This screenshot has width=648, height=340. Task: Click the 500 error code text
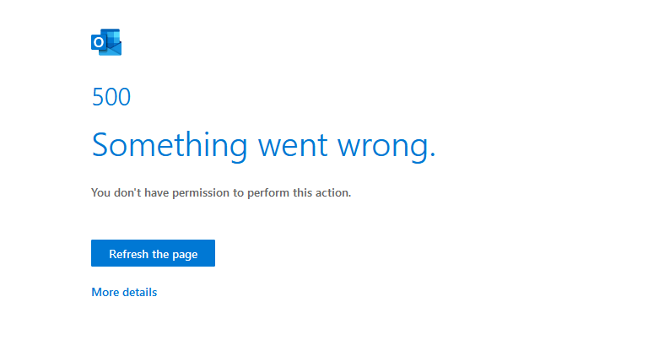pos(111,97)
